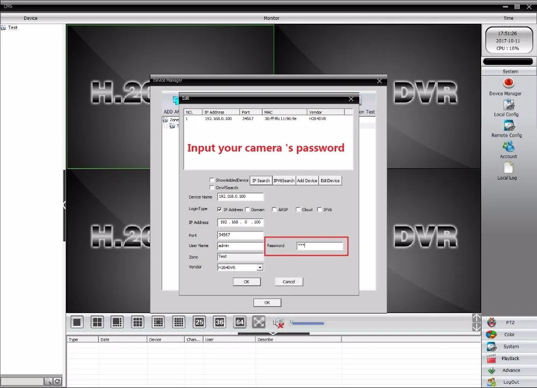537x388 pixels.
Task: Select the Test device in tree
Action: coord(13,28)
